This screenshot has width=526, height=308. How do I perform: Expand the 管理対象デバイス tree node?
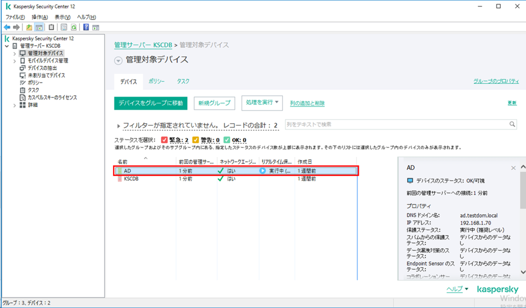(14, 53)
